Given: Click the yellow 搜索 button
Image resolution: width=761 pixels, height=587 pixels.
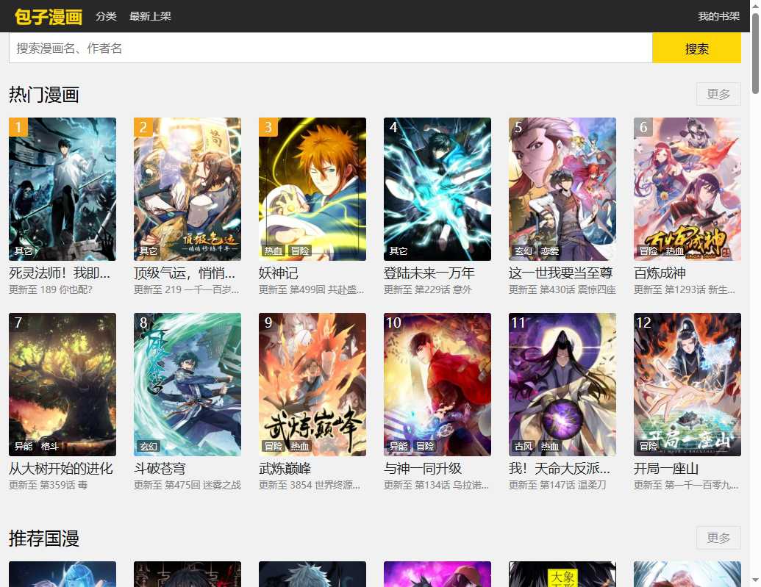Looking at the screenshot, I should pyautogui.click(x=696, y=47).
